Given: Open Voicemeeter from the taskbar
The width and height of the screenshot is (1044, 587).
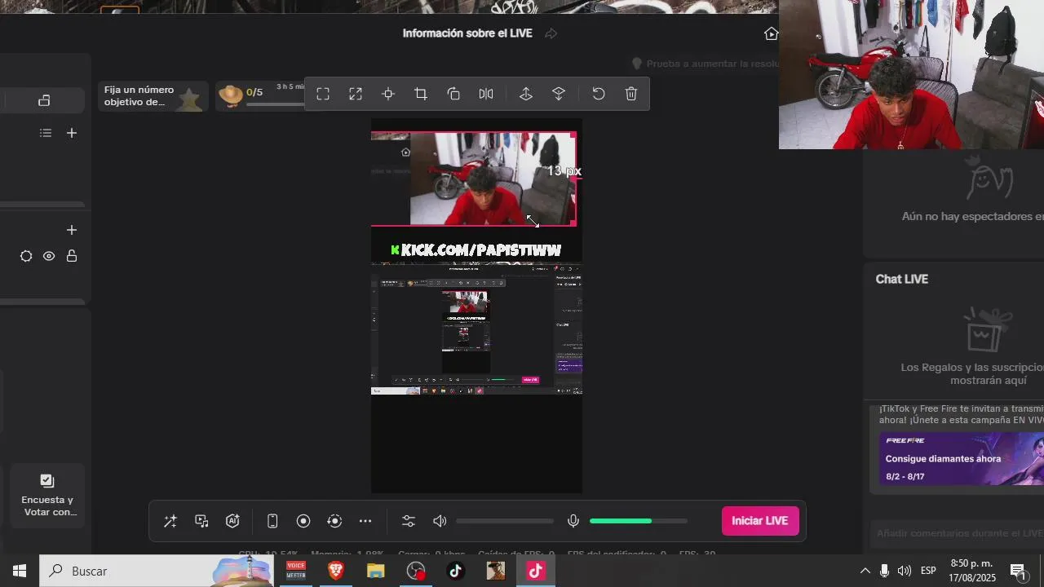Looking at the screenshot, I should pyautogui.click(x=296, y=571).
